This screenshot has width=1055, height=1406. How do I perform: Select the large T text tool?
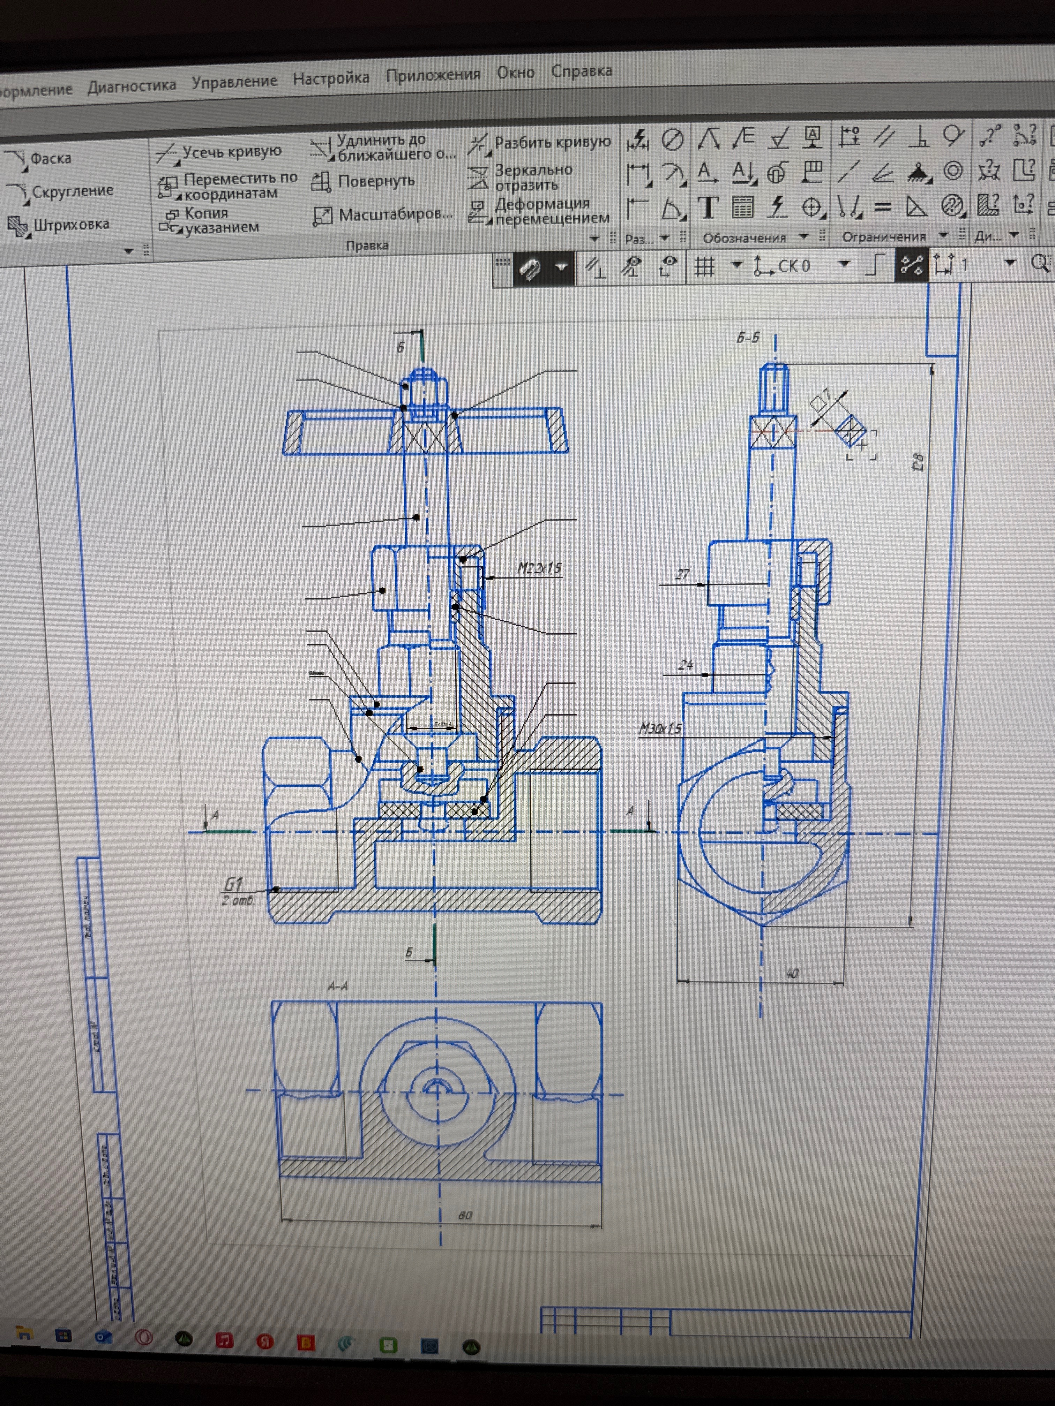coord(709,207)
